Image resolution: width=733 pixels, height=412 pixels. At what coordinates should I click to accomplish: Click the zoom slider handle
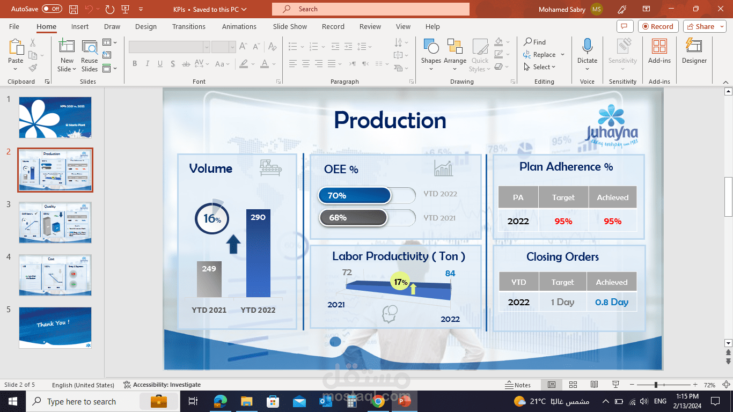656,385
